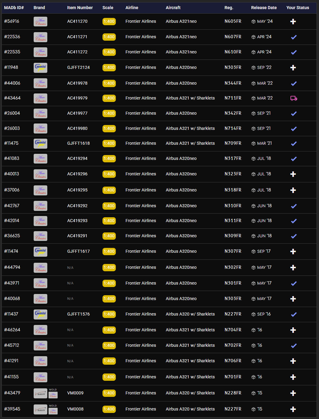Click the release date box icon for N605FR

pos(253,22)
